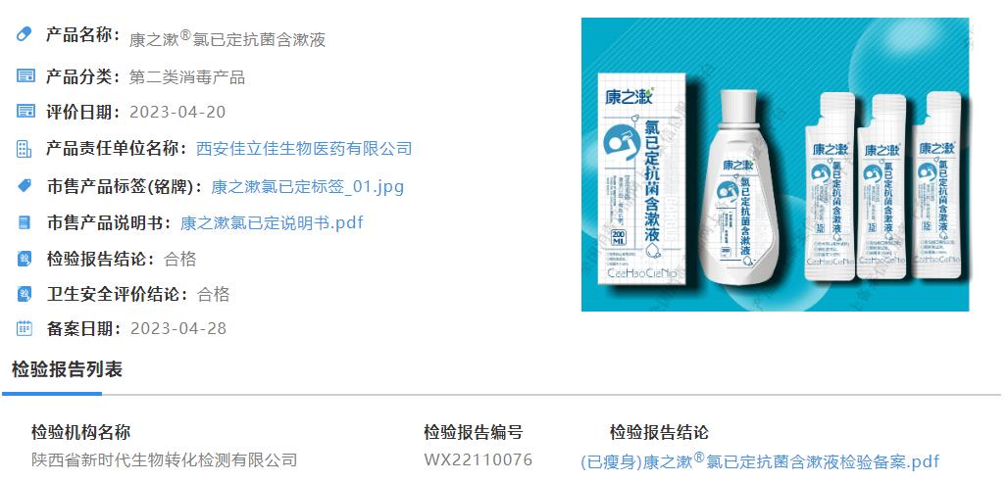This screenshot has width=1008, height=482.
Task: Open 康之漱氯已定说明书.pdf manual
Action: (272, 223)
